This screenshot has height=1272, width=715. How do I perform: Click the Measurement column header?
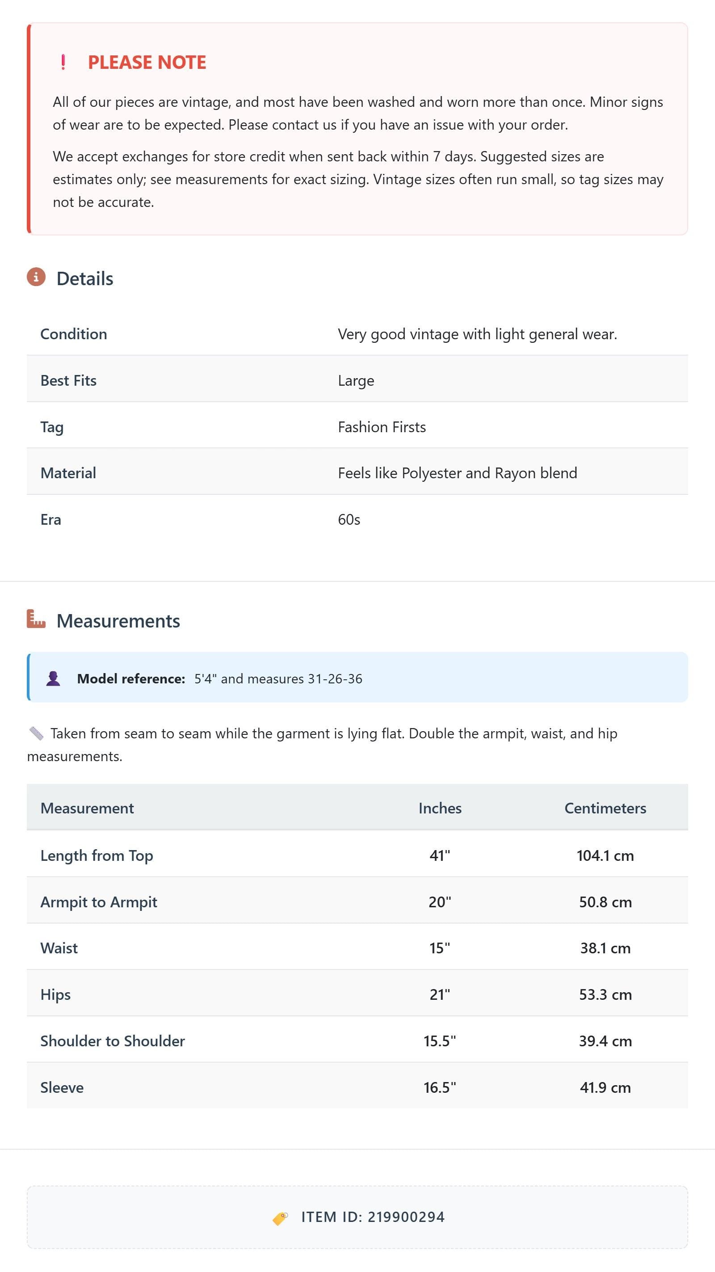point(87,809)
